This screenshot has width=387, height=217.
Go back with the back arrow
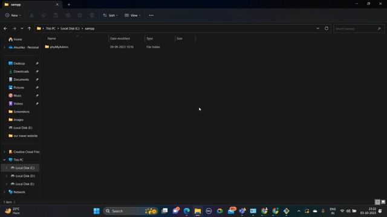click(5, 28)
